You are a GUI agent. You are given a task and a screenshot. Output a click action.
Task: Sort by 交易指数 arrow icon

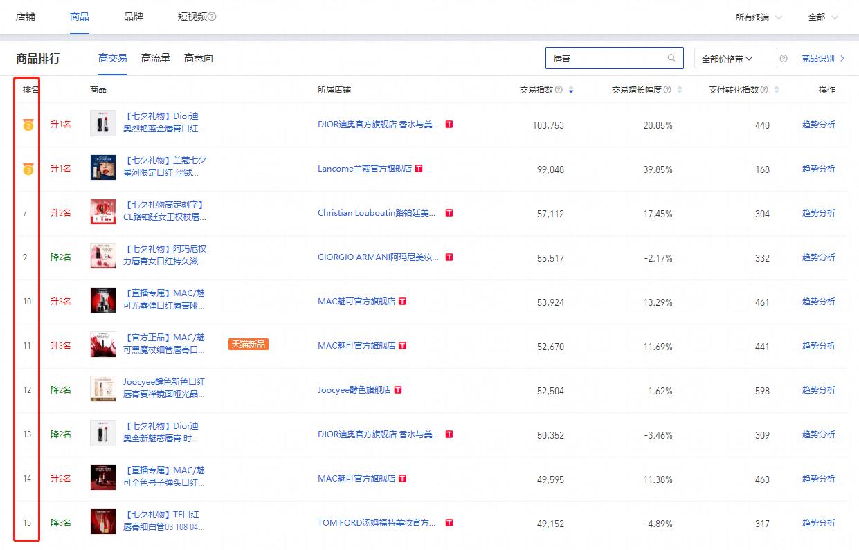pyautogui.click(x=570, y=90)
